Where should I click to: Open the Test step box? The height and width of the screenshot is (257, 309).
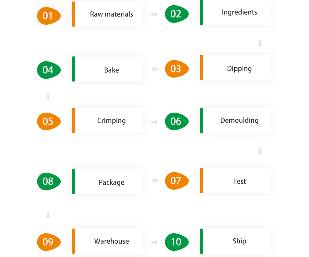(235, 180)
